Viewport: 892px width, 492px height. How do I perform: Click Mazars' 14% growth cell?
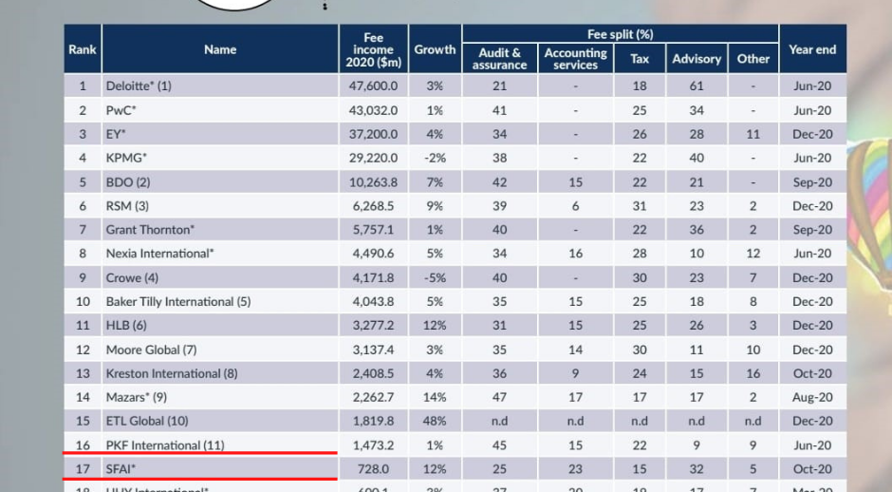[435, 397]
